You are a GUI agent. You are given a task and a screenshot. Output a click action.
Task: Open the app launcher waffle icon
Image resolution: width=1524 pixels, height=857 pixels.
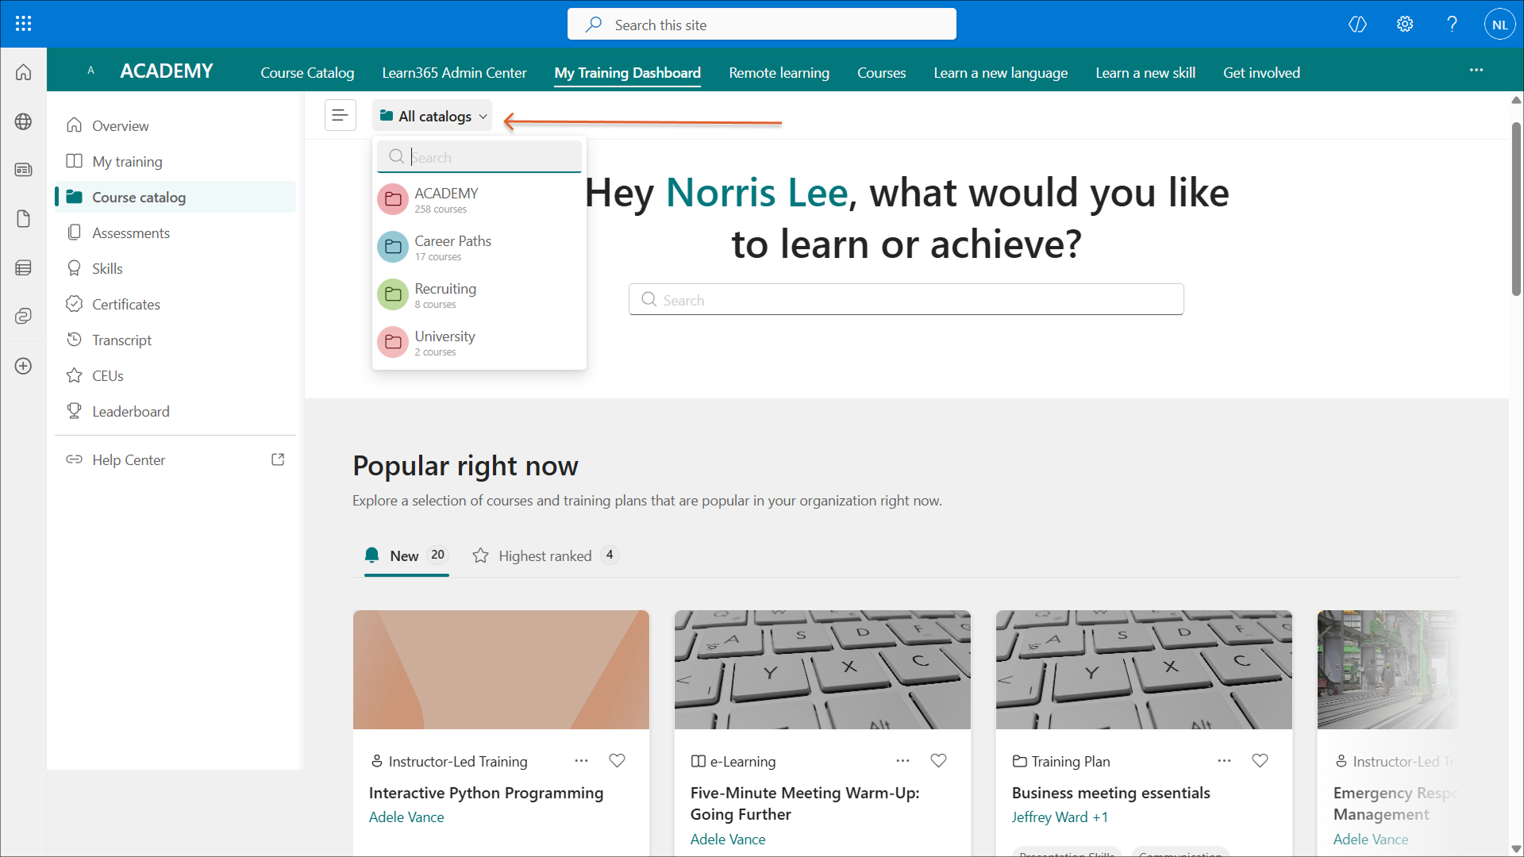click(x=23, y=24)
